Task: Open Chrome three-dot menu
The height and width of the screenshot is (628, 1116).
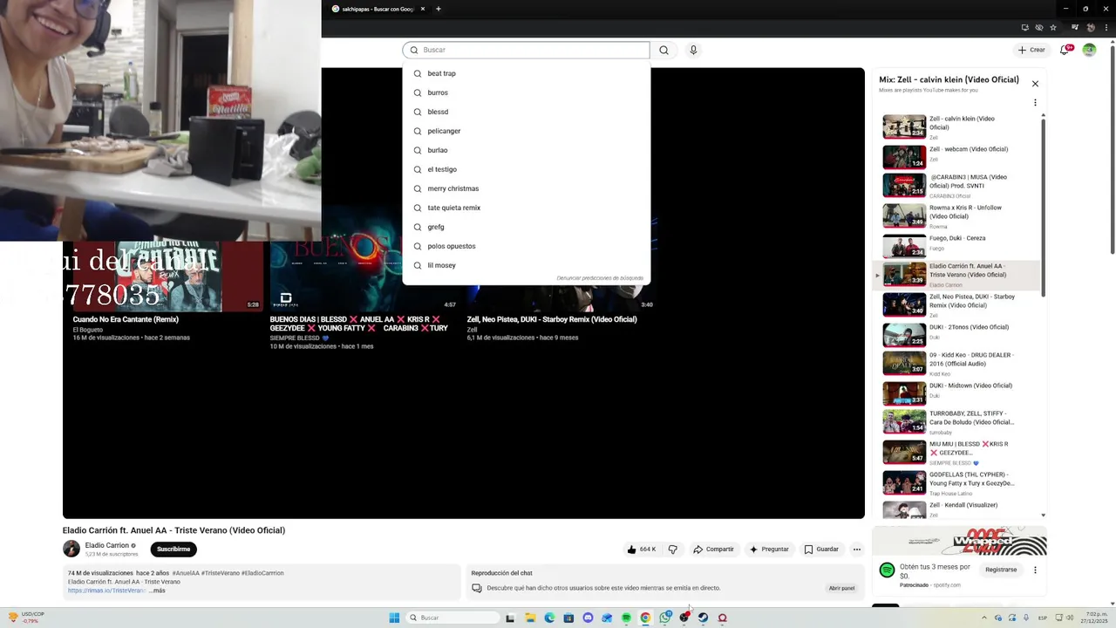Action: tap(1106, 27)
